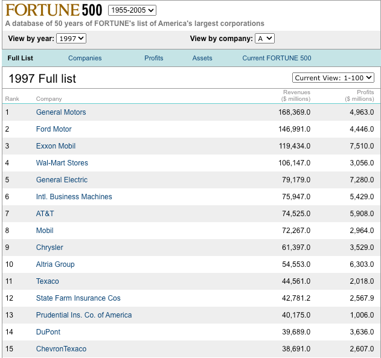This screenshot has width=381, height=358.
Task: Open the General Motors company link
Action: tap(61, 112)
